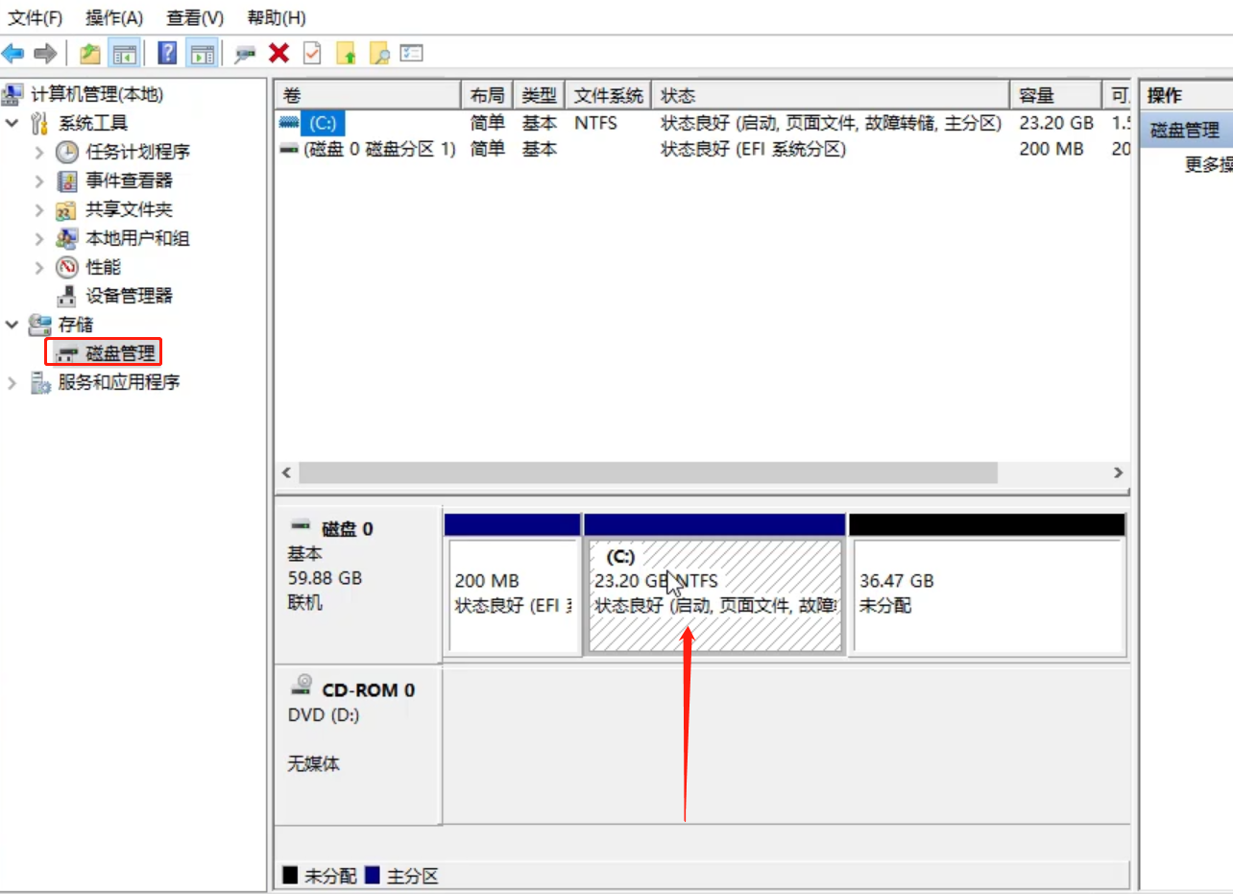Click the right scroll arrow of volume list
The height and width of the screenshot is (894, 1233).
point(1117,473)
